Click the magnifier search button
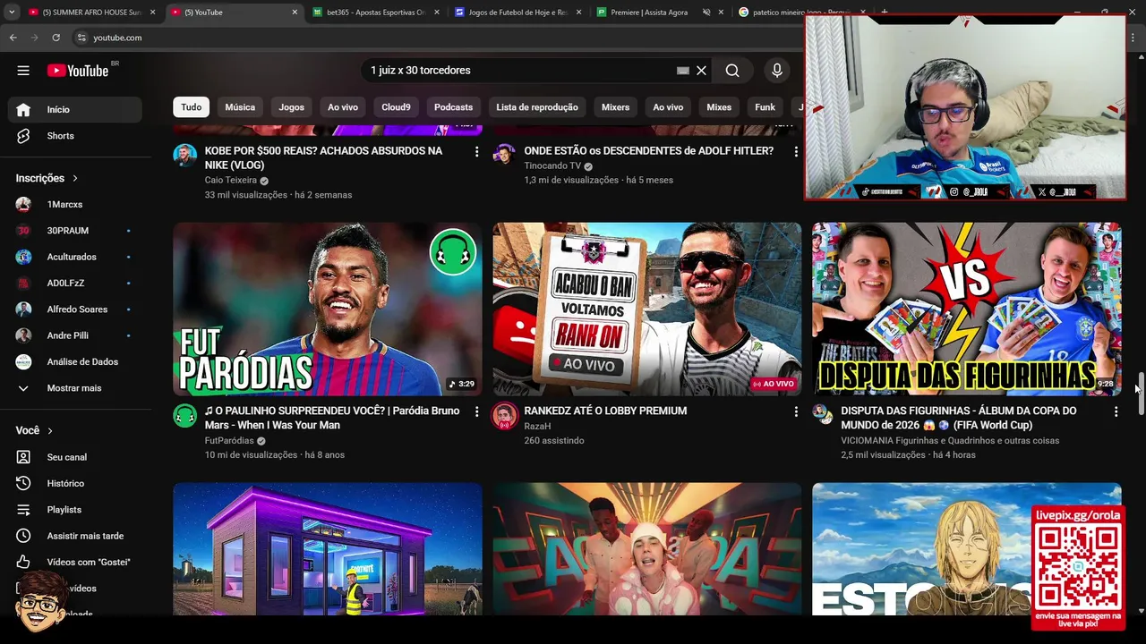 pyautogui.click(x=732, y=71)
